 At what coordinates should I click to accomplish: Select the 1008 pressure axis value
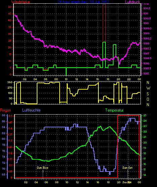pyautogui.click(x=146, y=43)
